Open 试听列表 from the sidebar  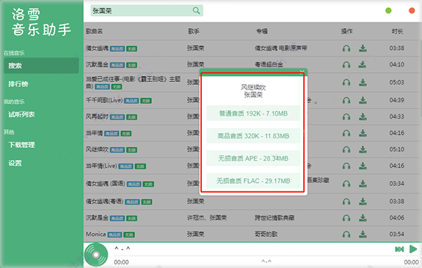[x=22, y=114]
